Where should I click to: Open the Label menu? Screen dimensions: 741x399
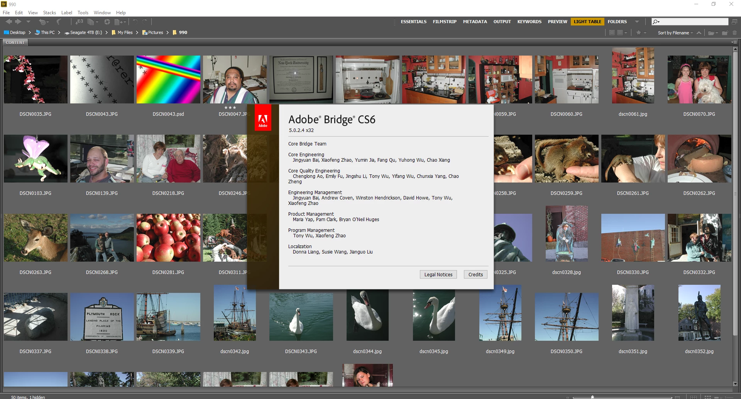point(67,13)
